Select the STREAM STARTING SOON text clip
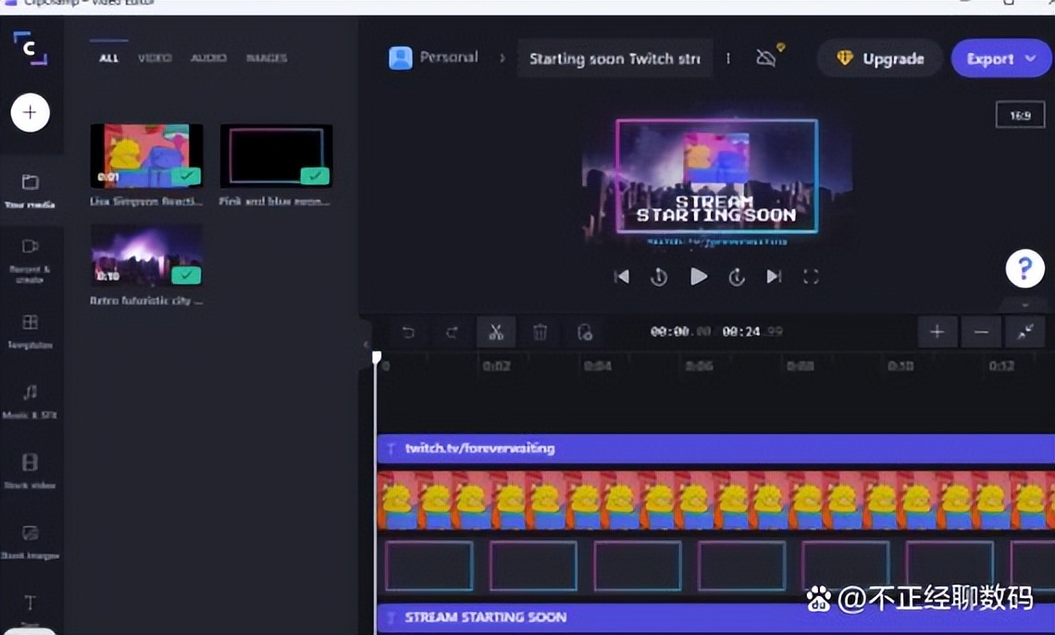 [x=715, y=618]
